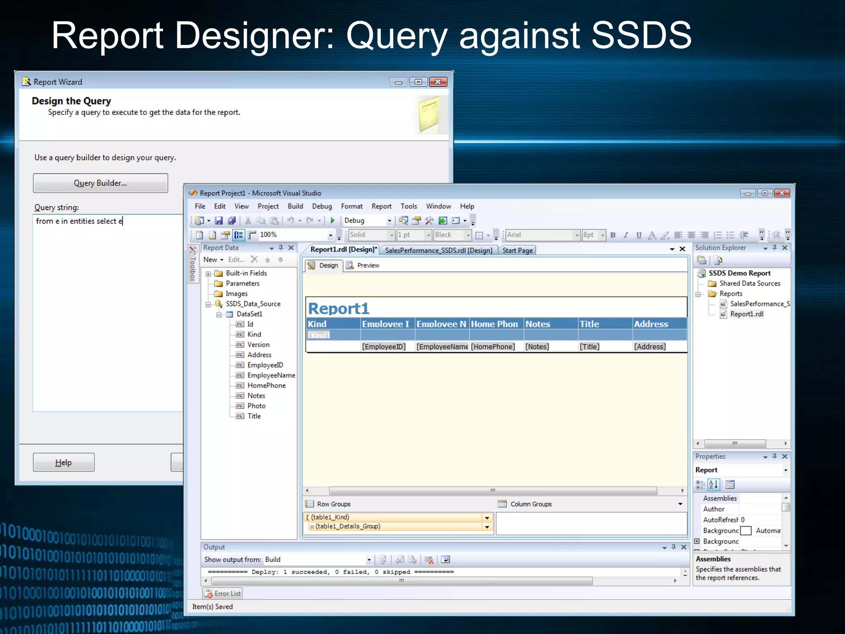Expand the Built-in Fields folder
The width and height of the screenshot is (845, 634).
click(x=208, y=274)
